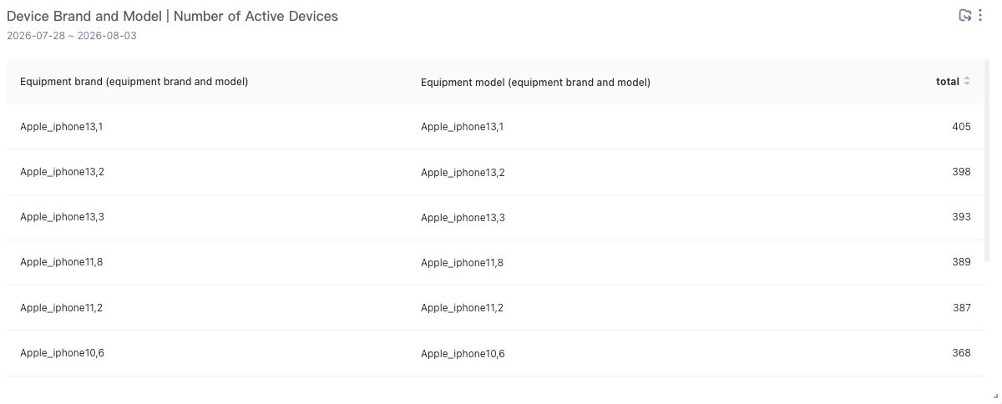Screen dimensions: 1002x404
Task: Click the Equipment model column header
Action: click(535, 83)
